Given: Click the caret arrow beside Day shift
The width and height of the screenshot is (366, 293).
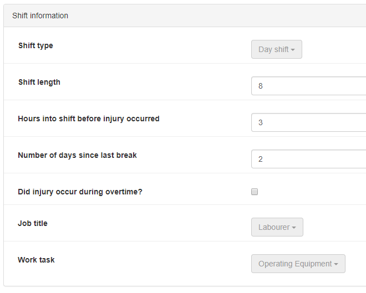Looking at the screenshot, I should [x=293, y=50].
